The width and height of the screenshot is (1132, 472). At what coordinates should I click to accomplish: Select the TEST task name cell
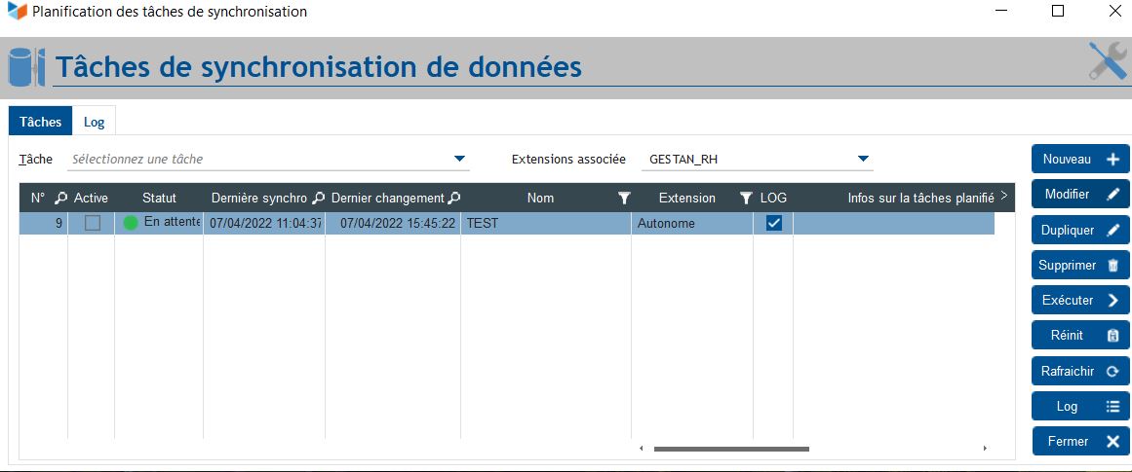(x=545, y=223)
